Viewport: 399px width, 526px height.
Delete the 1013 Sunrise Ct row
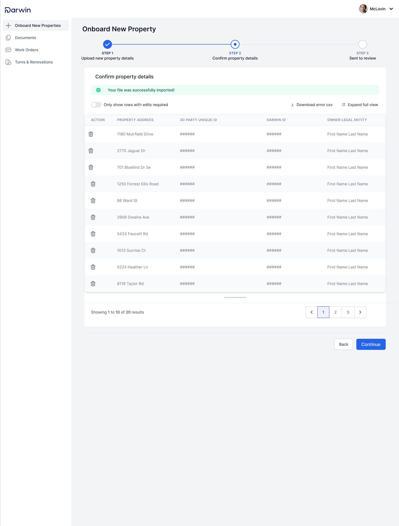(93, 250)
